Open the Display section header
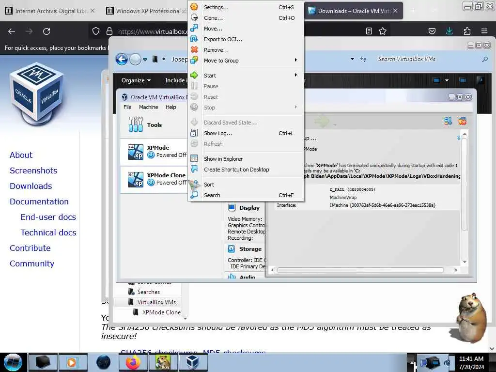The width and height of the screenshot is (496, 372). (x=249, y=208)
